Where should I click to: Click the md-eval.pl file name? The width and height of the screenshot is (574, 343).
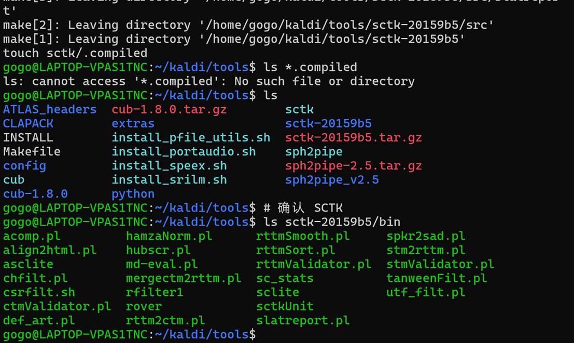162,264
